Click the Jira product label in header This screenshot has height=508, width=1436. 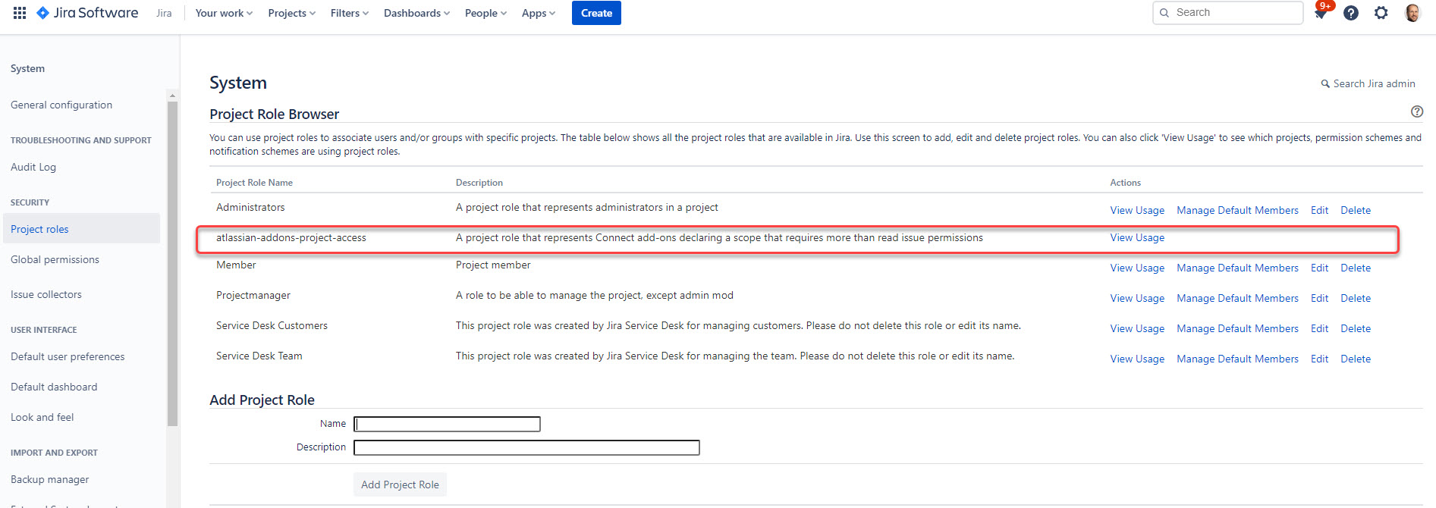coord(164,13)
